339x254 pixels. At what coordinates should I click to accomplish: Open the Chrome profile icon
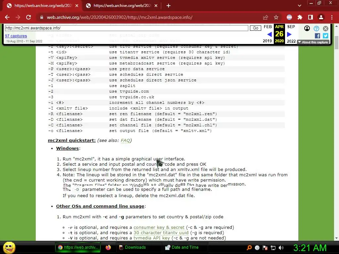pos(321,17)
